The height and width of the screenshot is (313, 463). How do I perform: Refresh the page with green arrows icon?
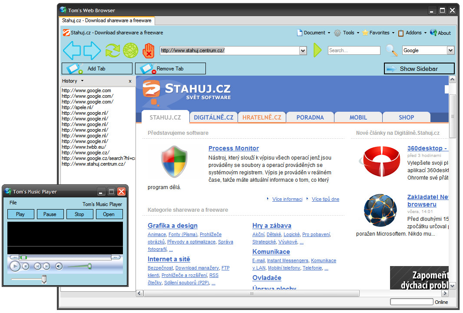pos(113,50)
